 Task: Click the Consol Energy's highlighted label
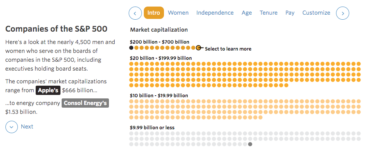[85, 103]
